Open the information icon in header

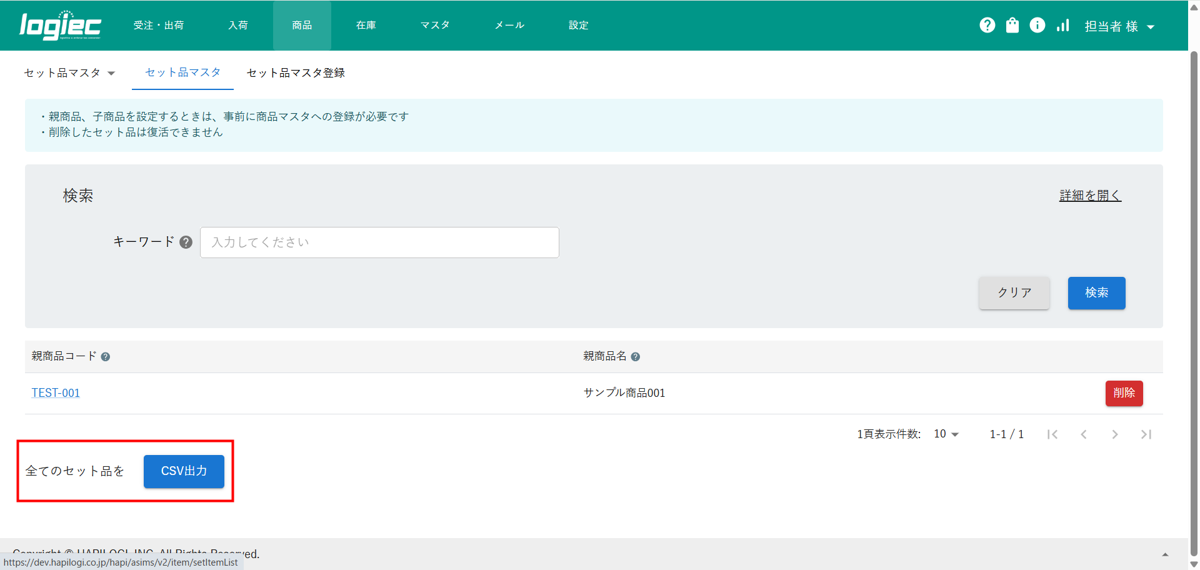1037,25
